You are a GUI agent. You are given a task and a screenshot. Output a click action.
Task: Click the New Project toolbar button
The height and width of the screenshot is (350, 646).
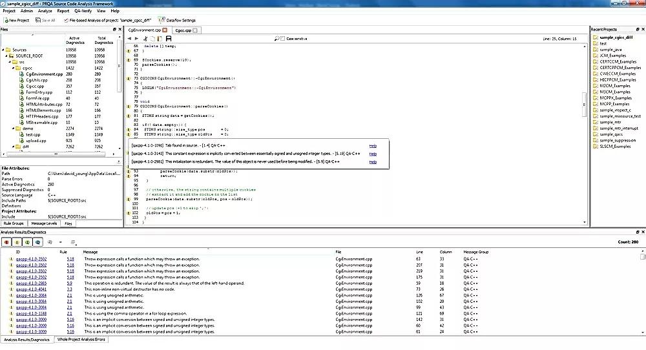17,20
